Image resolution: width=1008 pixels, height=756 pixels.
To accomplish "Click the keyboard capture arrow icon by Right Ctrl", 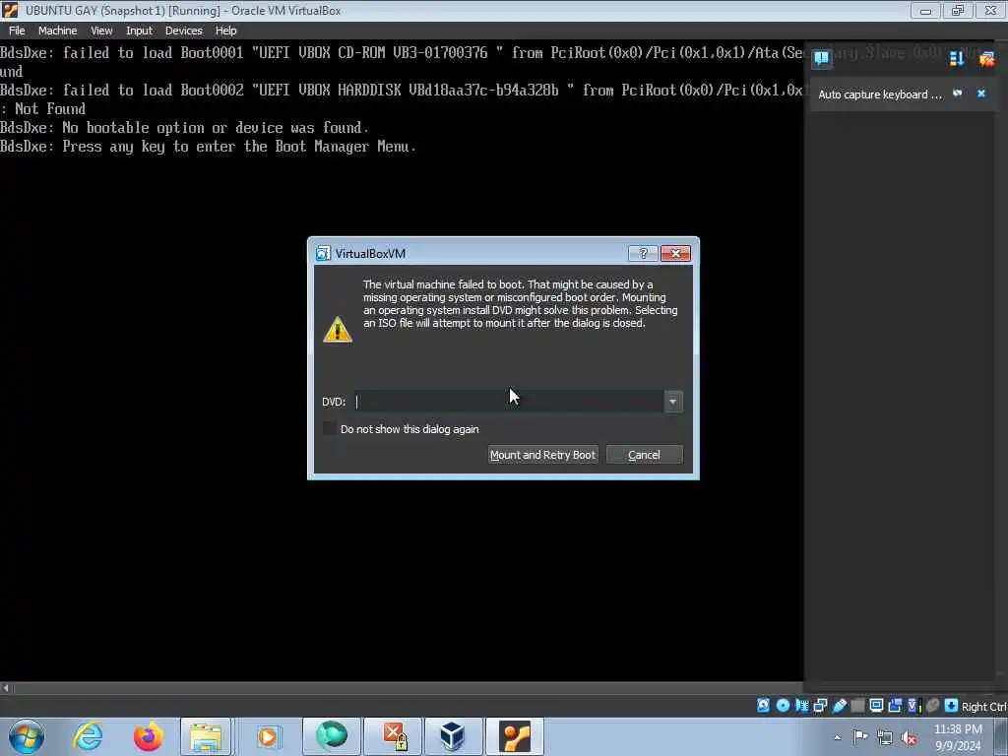I will click(951, 705).
